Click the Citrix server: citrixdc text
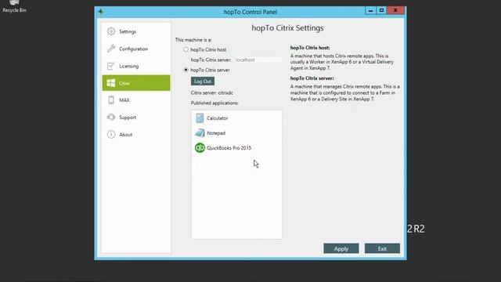This screenshot has width=501, height=282. tap(212, 92)
